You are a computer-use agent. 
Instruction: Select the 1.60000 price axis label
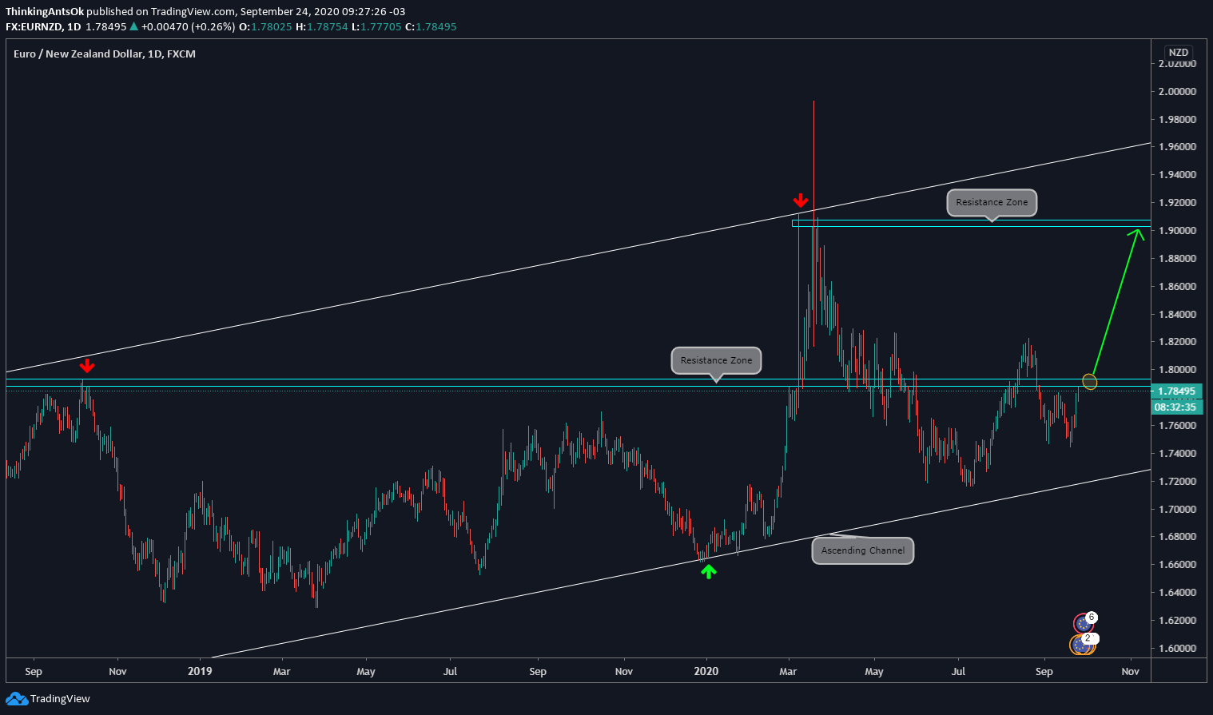(1177, 648)
